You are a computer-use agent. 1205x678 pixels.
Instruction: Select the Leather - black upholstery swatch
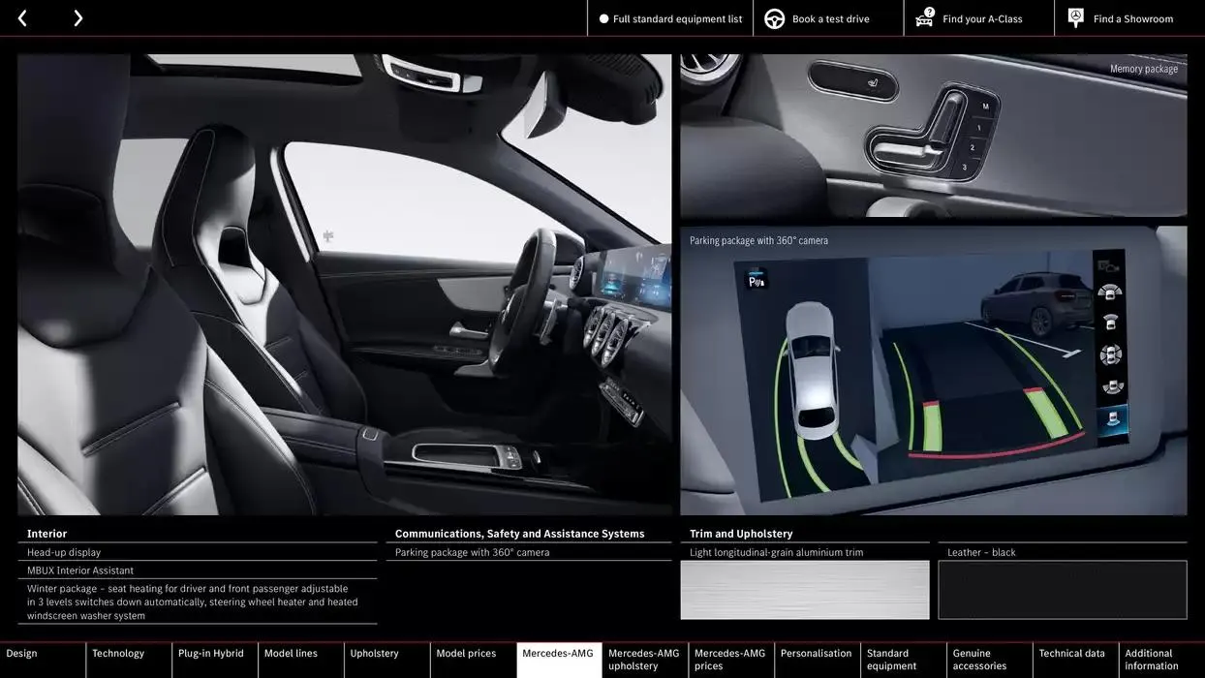(x=1062, y=590)
